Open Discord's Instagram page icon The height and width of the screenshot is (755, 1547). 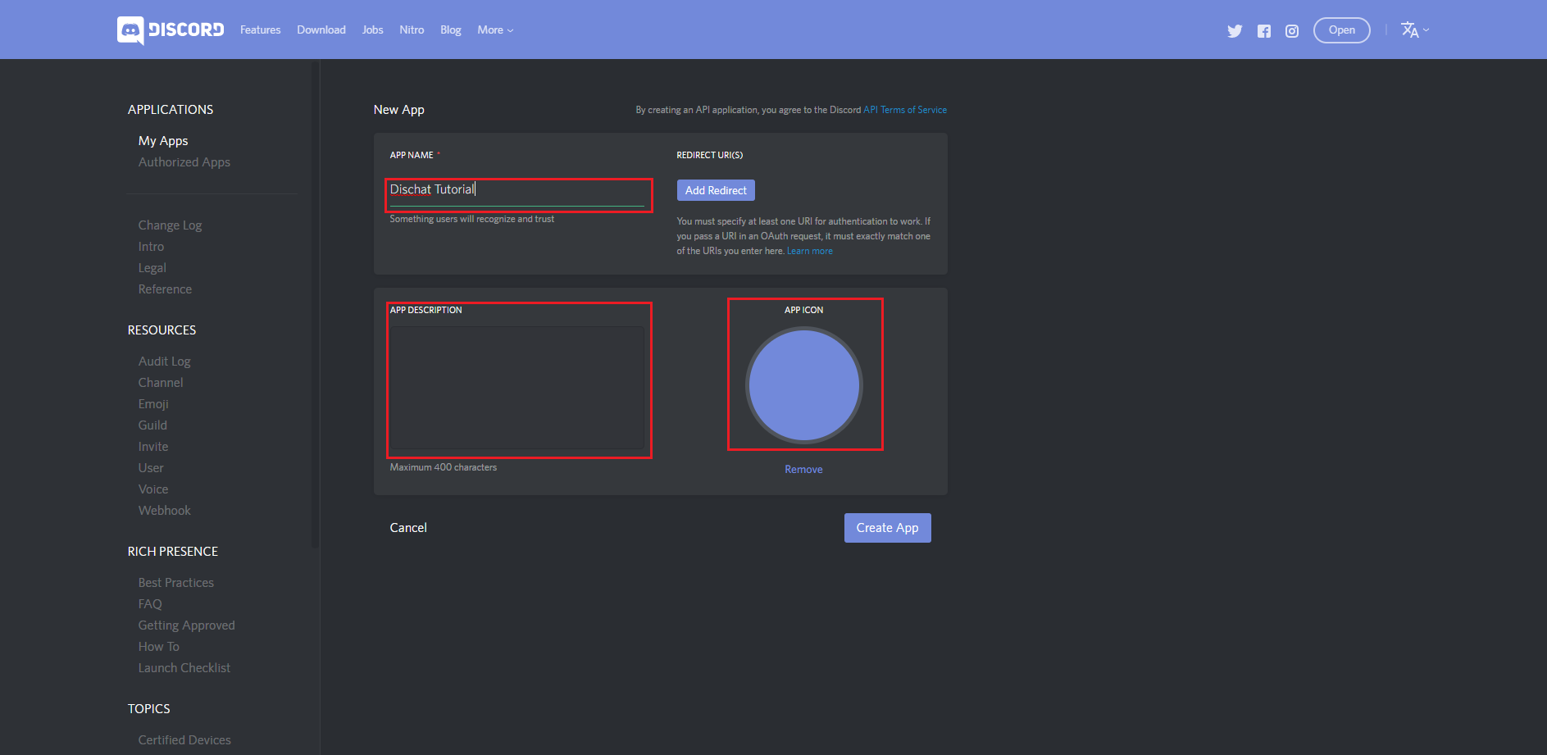click(1292, 31)
